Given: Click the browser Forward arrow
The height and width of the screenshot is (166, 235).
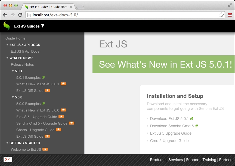Looking at the screenshot, I should tap(13, 15).
